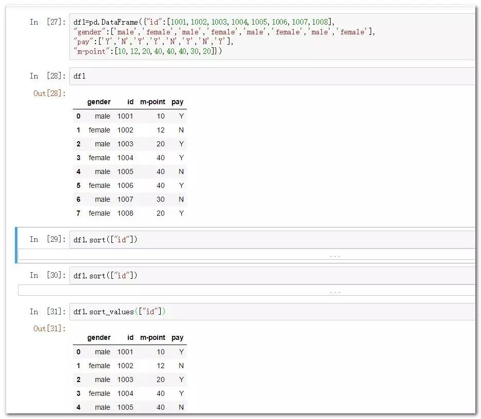This screenshot has height=419, width=481.
Task: Expand collapsed output of cell In [29]
Action: pos(246,255)
